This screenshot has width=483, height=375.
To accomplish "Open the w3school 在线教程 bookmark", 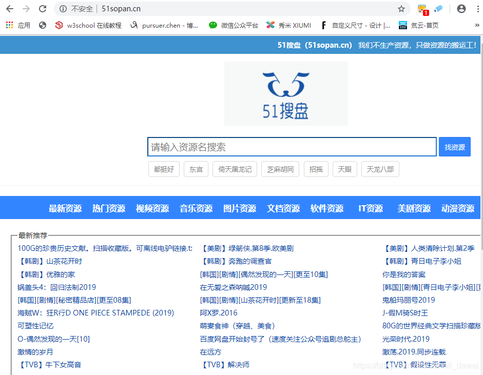I will point(88,25).
